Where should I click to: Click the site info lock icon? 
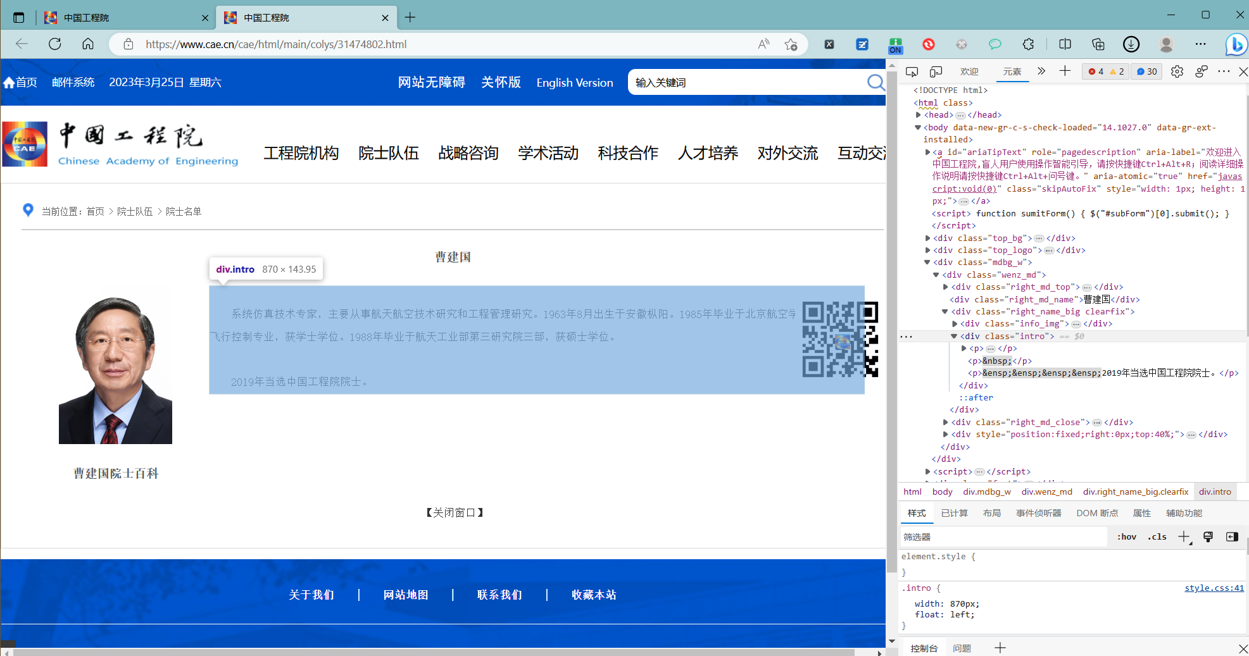tap(129, 44)
